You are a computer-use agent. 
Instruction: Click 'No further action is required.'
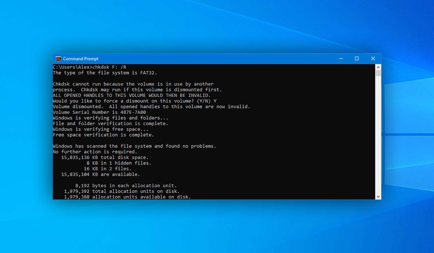coord(95,152)
